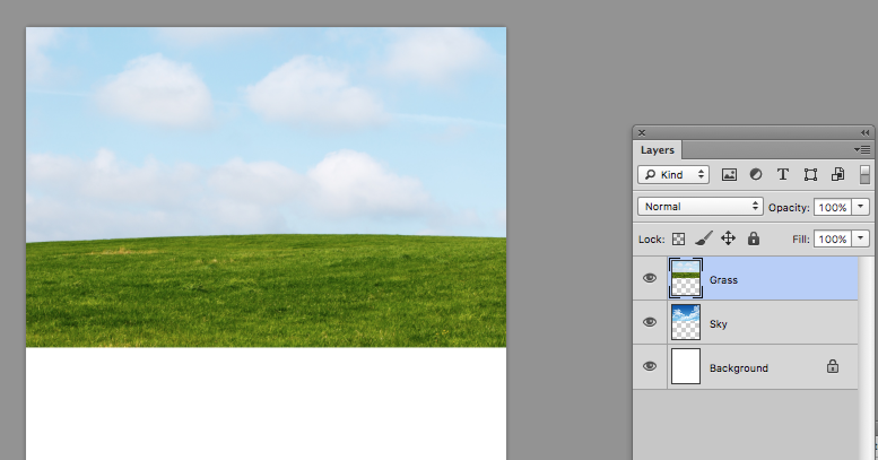Open the Normal blend mode dropdown
Viewport: 878px width, 460px height.
700,206
